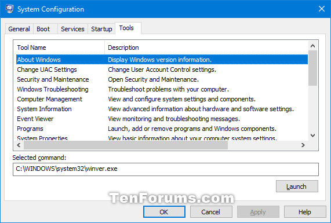Select the About Windows tool row
Viewport: 331px width, 223px height.
tap(162, 60)
